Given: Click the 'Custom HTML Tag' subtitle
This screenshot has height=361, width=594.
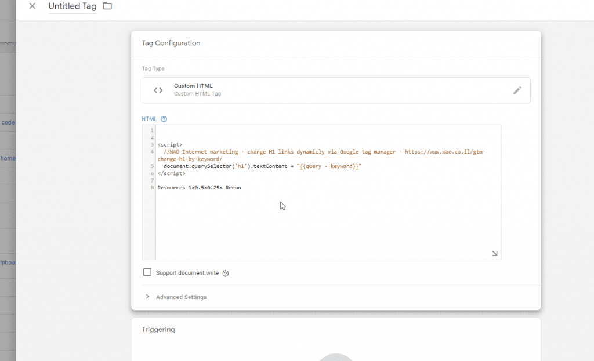Looking at the screenshot, I should (197, 94).
